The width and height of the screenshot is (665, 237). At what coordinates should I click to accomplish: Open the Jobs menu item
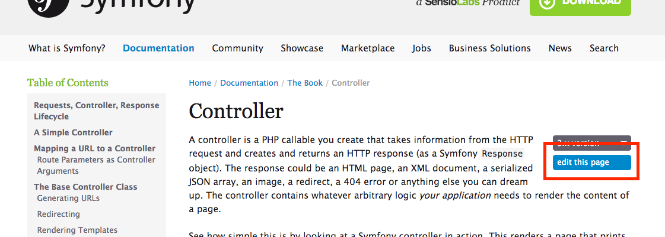[x=421, y=48]
